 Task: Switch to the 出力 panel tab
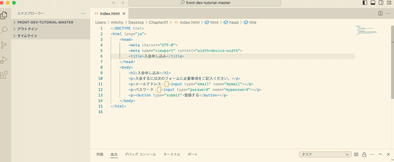pos(114,154)
